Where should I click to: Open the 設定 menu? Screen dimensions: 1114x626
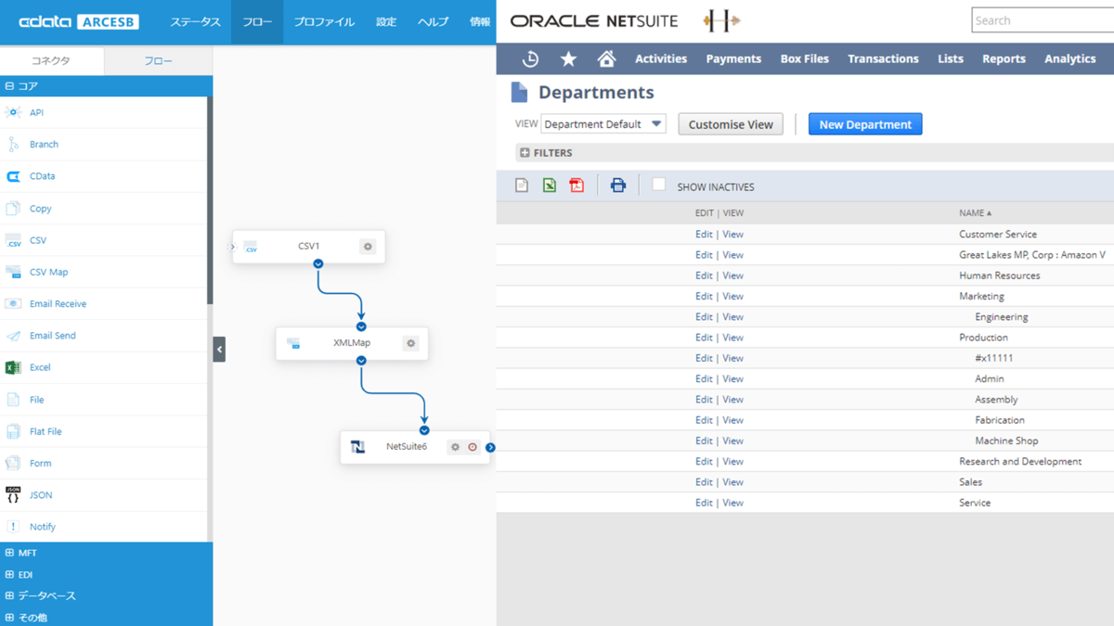[x=386, y=22]
